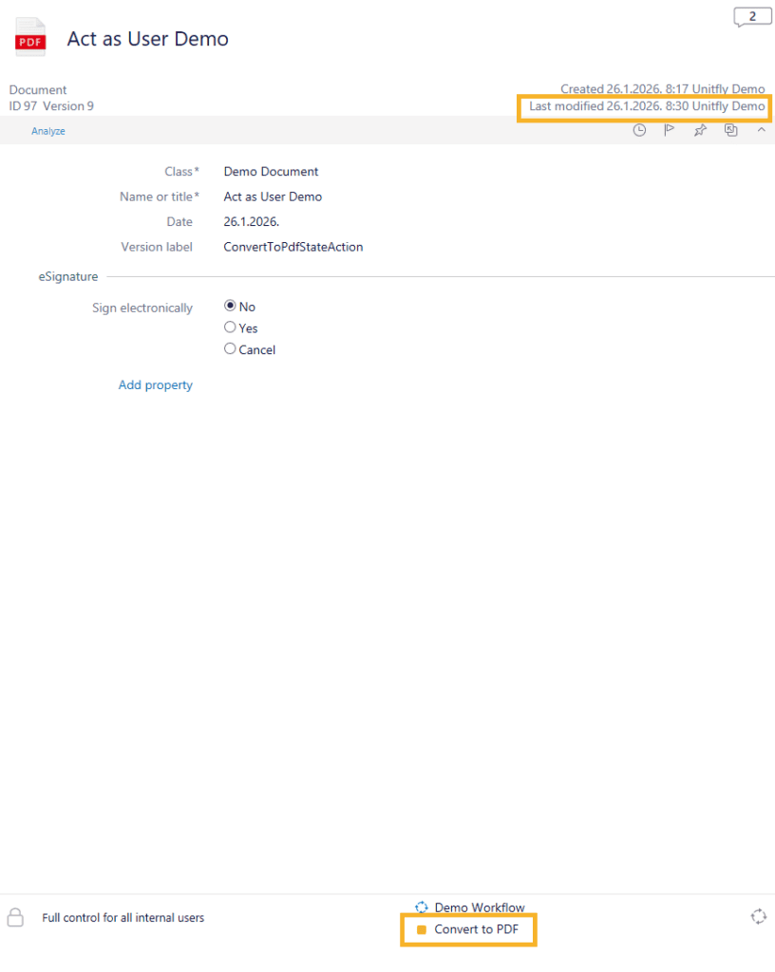
Task: Collapse the header with the chevron arrow
Action: click(761, 131)
